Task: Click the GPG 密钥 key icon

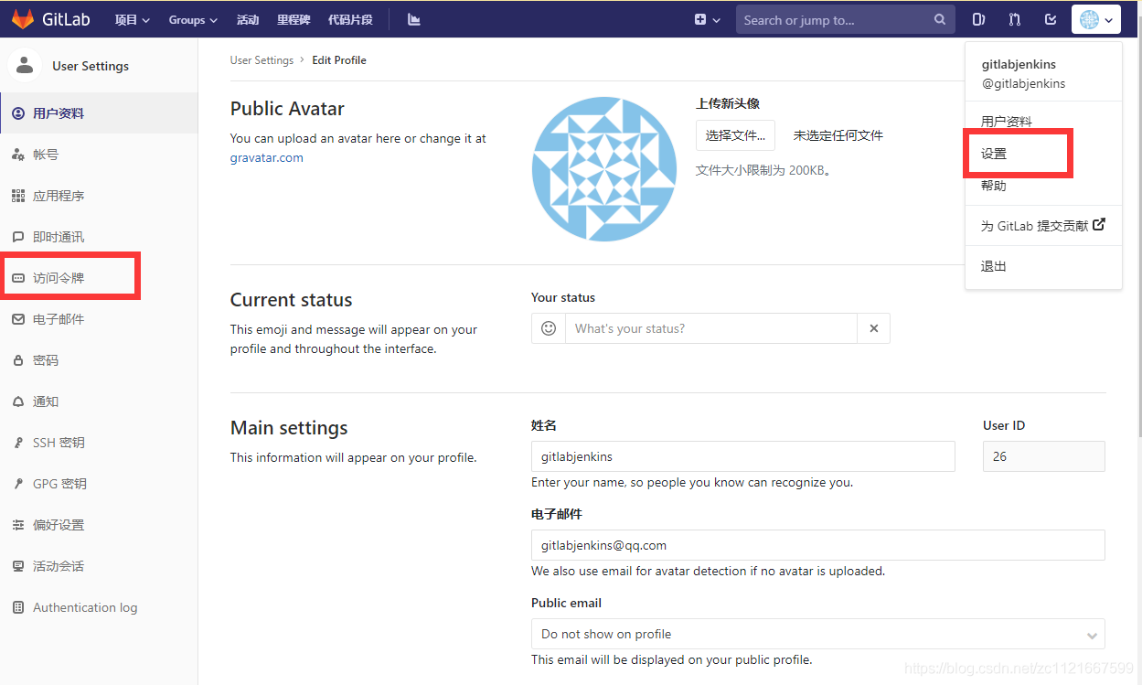Action: [18, 484]
